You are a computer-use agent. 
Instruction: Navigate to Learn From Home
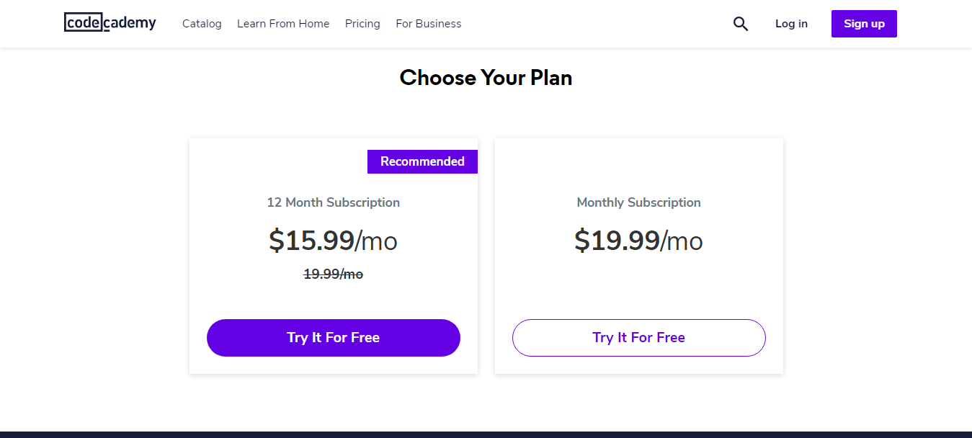283,23
